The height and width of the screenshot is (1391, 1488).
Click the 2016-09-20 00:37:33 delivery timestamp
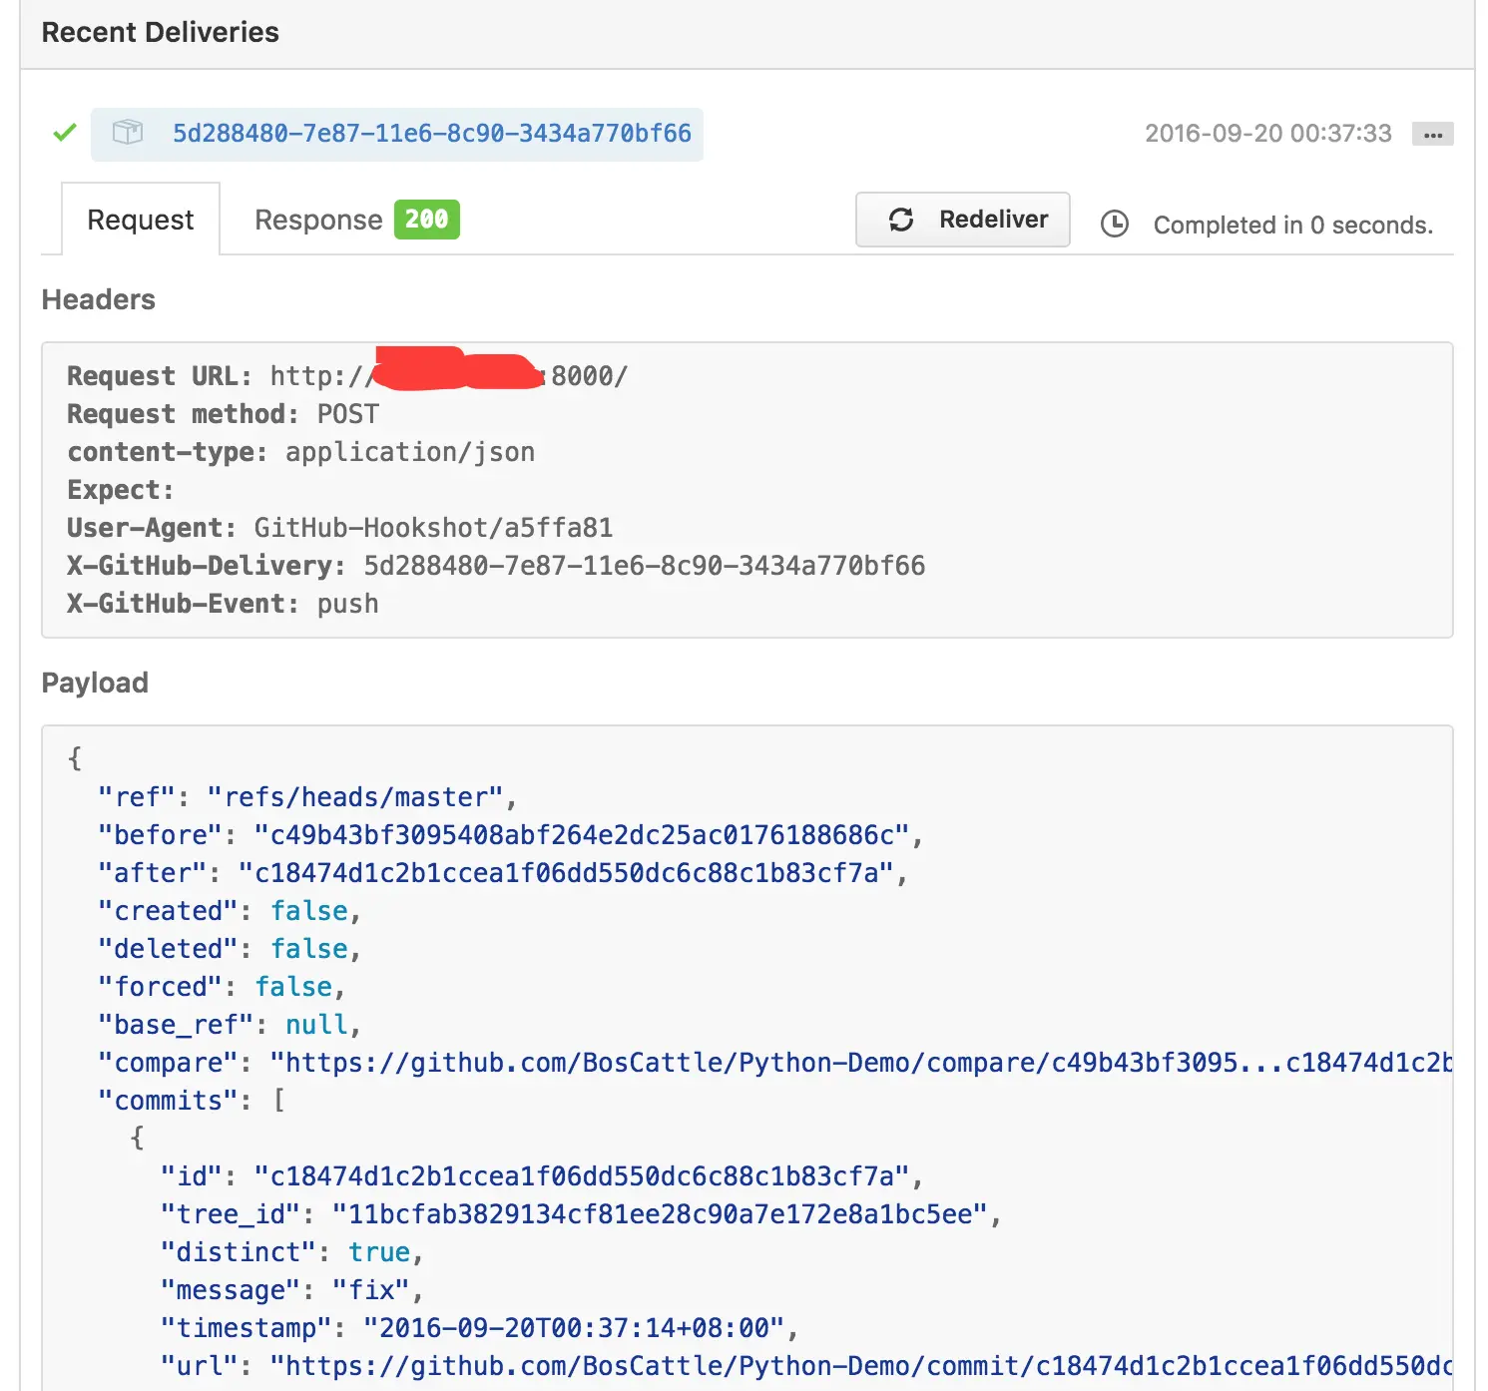coord(1267,134)
